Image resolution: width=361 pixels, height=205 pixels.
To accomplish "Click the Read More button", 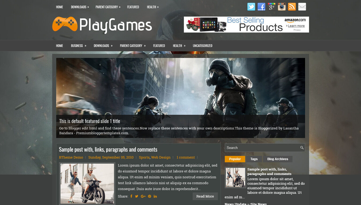I will point(205,196).
